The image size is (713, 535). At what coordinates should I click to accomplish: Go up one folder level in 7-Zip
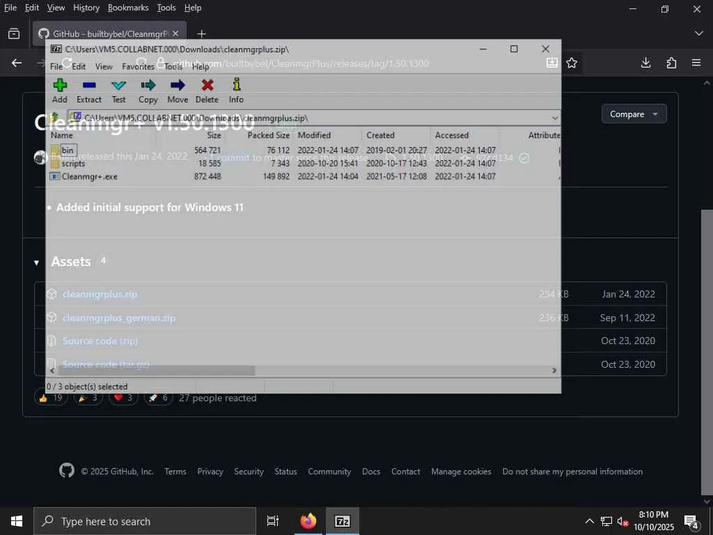(56, 117)
